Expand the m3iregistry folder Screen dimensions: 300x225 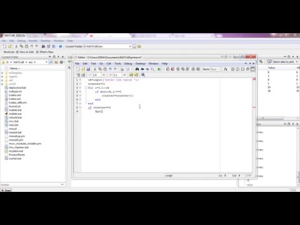coord(2,73)
